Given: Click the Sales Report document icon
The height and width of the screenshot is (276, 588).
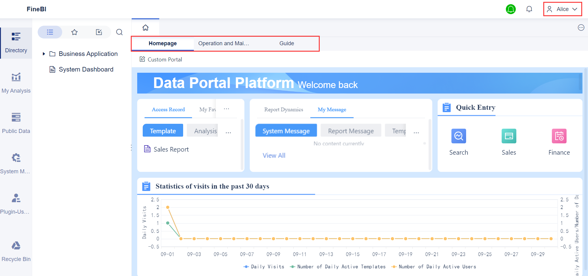Looking at the screenshot, I should click(x=147, y=149).
